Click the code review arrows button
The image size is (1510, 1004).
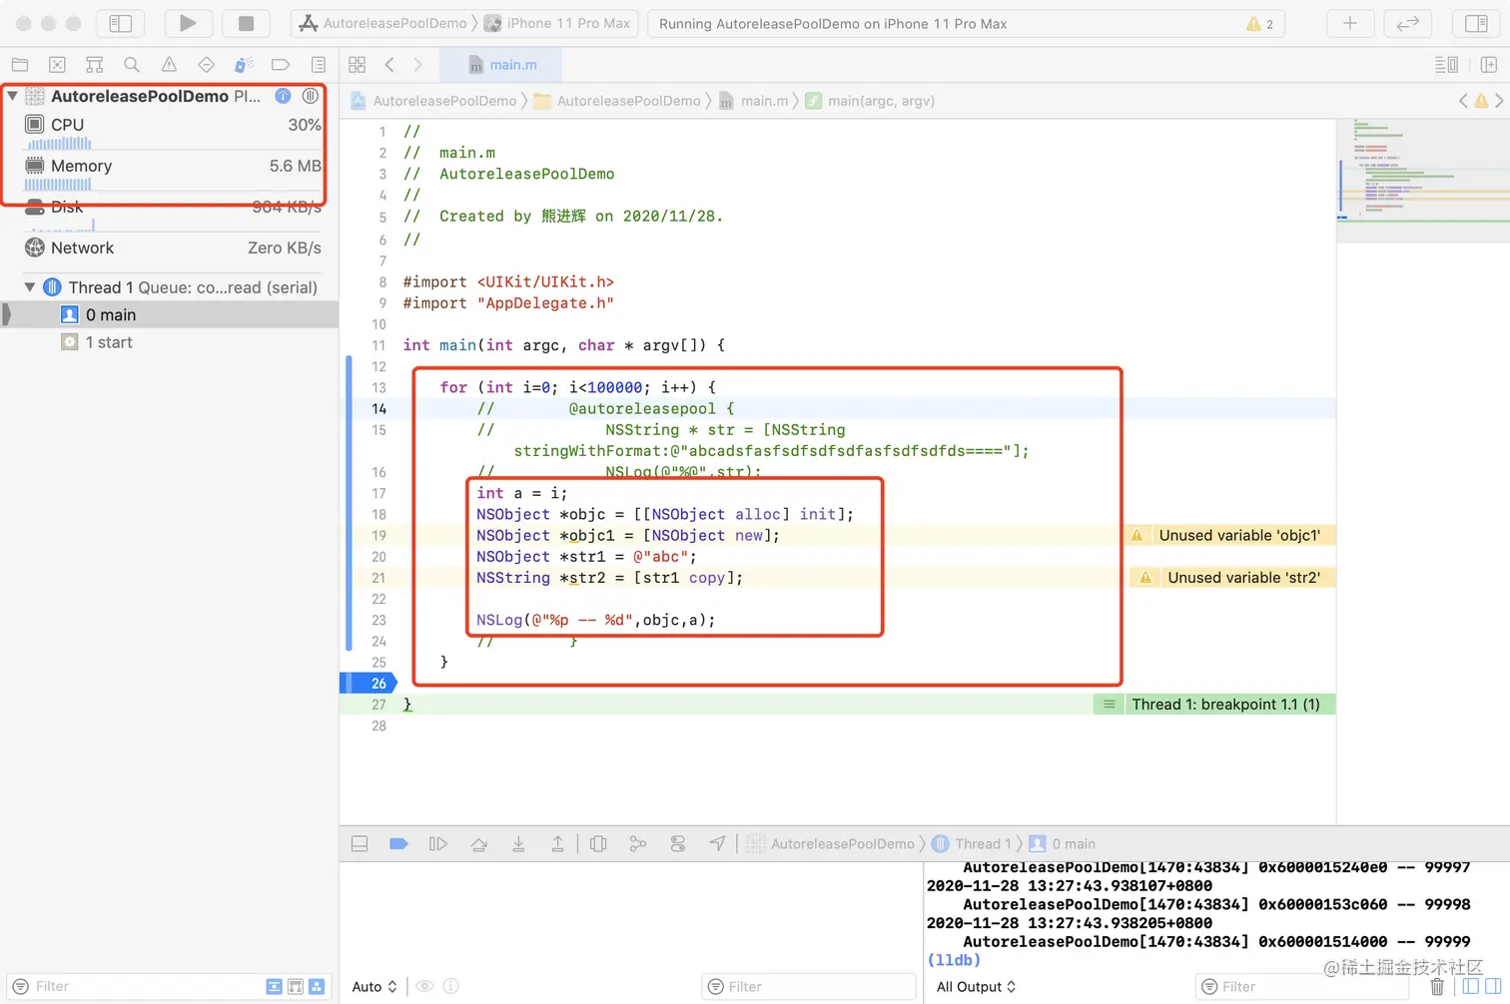pyautogui.click(x=1408, y=23)
